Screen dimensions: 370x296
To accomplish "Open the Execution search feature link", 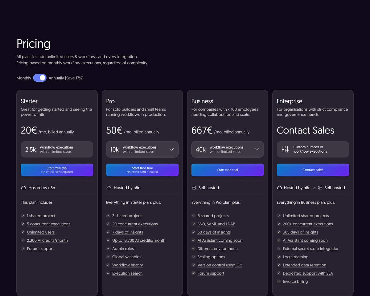I will (127, 273).
